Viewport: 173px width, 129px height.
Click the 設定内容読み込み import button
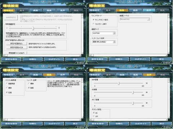coord(17,47)
